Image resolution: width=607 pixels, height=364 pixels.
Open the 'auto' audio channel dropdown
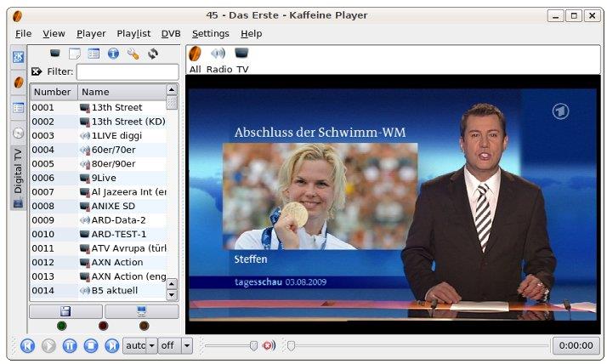coord(139,345)
